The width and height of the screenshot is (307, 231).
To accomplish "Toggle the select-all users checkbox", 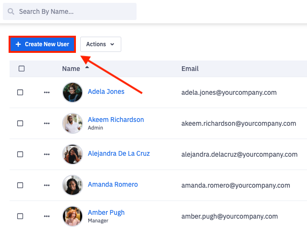I will (21, 69).
